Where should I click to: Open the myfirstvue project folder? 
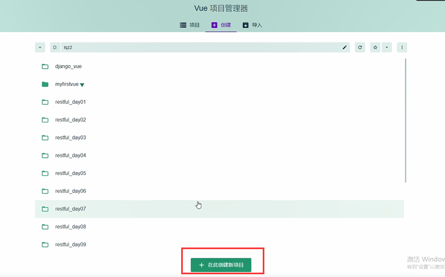click(219, 84)
